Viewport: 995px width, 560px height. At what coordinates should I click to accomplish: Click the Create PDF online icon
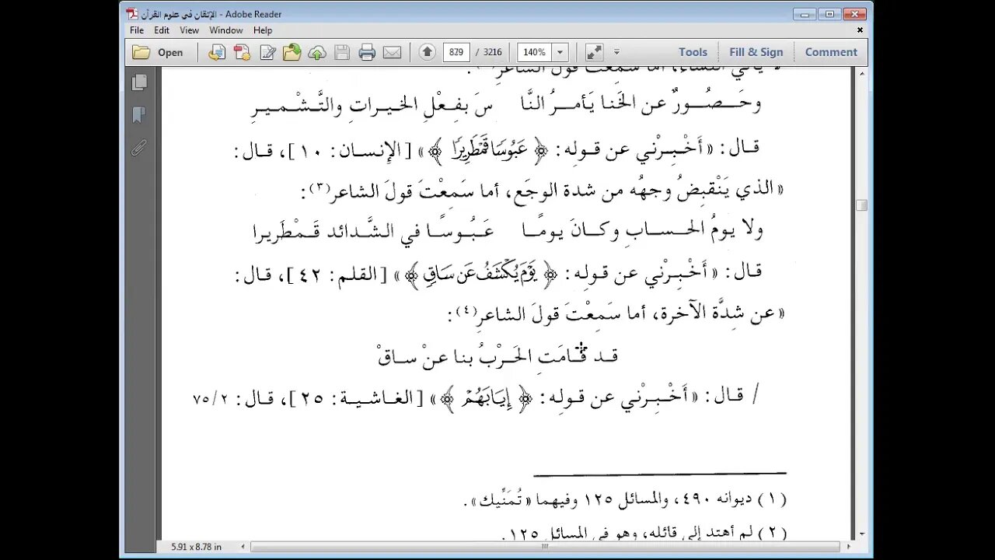(x=242, y=52)
